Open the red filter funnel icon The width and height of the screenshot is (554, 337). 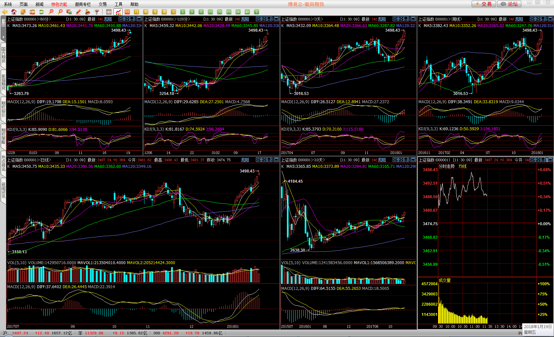(x=97, y=12)
